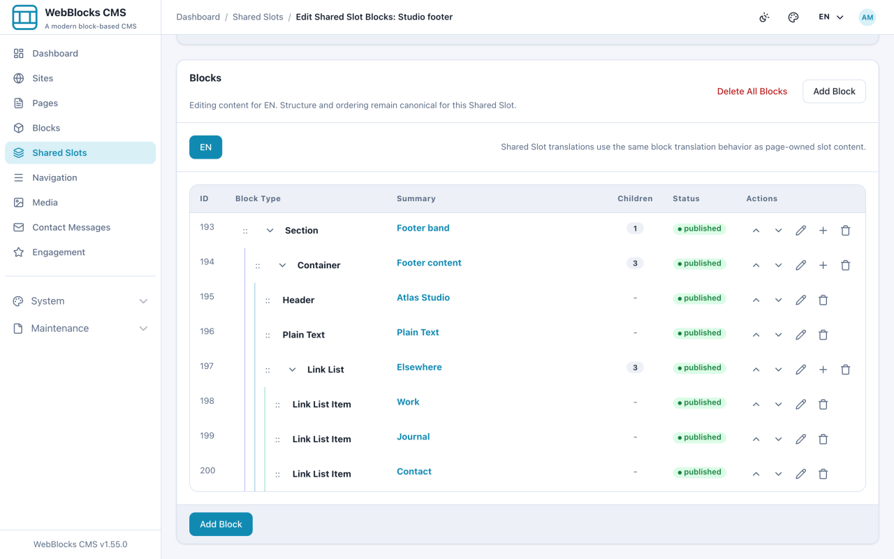
Task: Move Journal link list item up
Action: click(x=756, y=440)
